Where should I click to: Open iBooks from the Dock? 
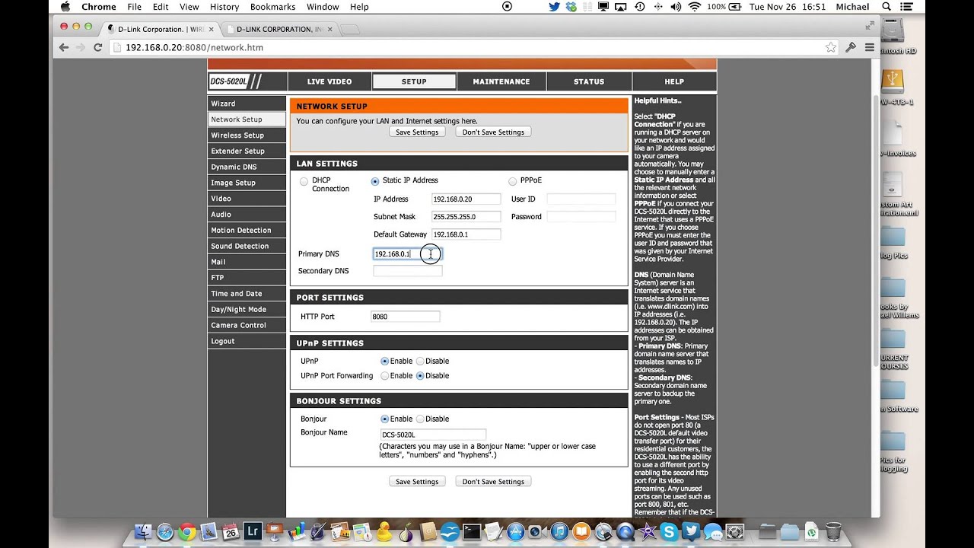coord(581,531)
